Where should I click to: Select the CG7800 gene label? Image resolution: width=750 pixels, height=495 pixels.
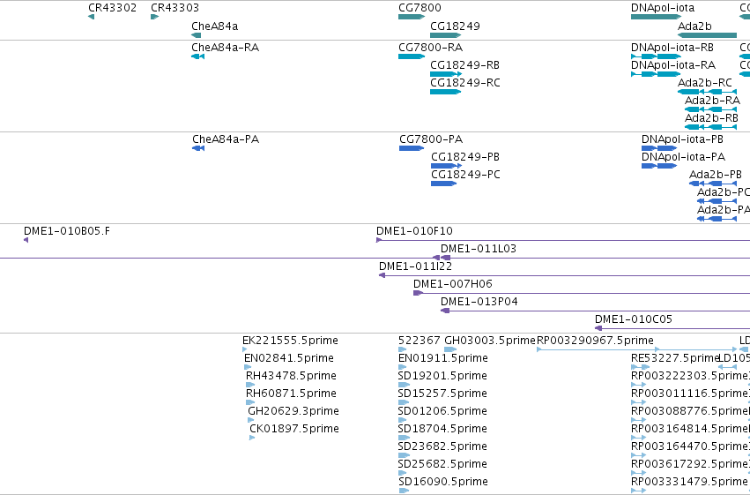click(x=420, y=8)
